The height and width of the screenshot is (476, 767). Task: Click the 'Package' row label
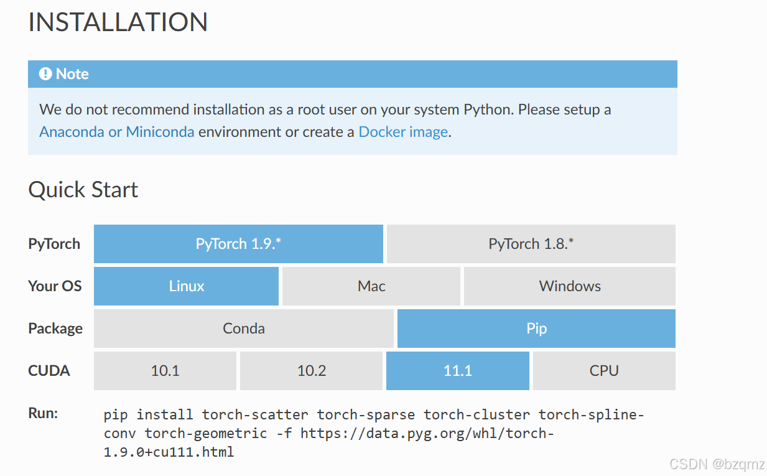click(x=55, y=329)
